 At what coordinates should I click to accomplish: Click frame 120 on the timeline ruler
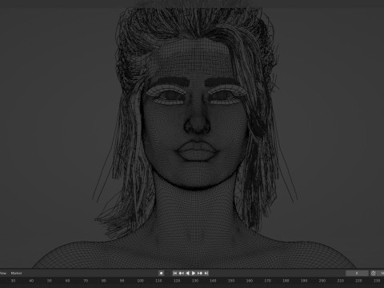click(177, 281)
